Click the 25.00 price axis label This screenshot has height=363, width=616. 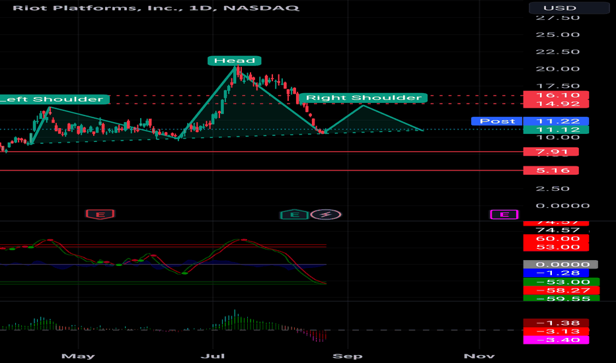click(557, 34)
